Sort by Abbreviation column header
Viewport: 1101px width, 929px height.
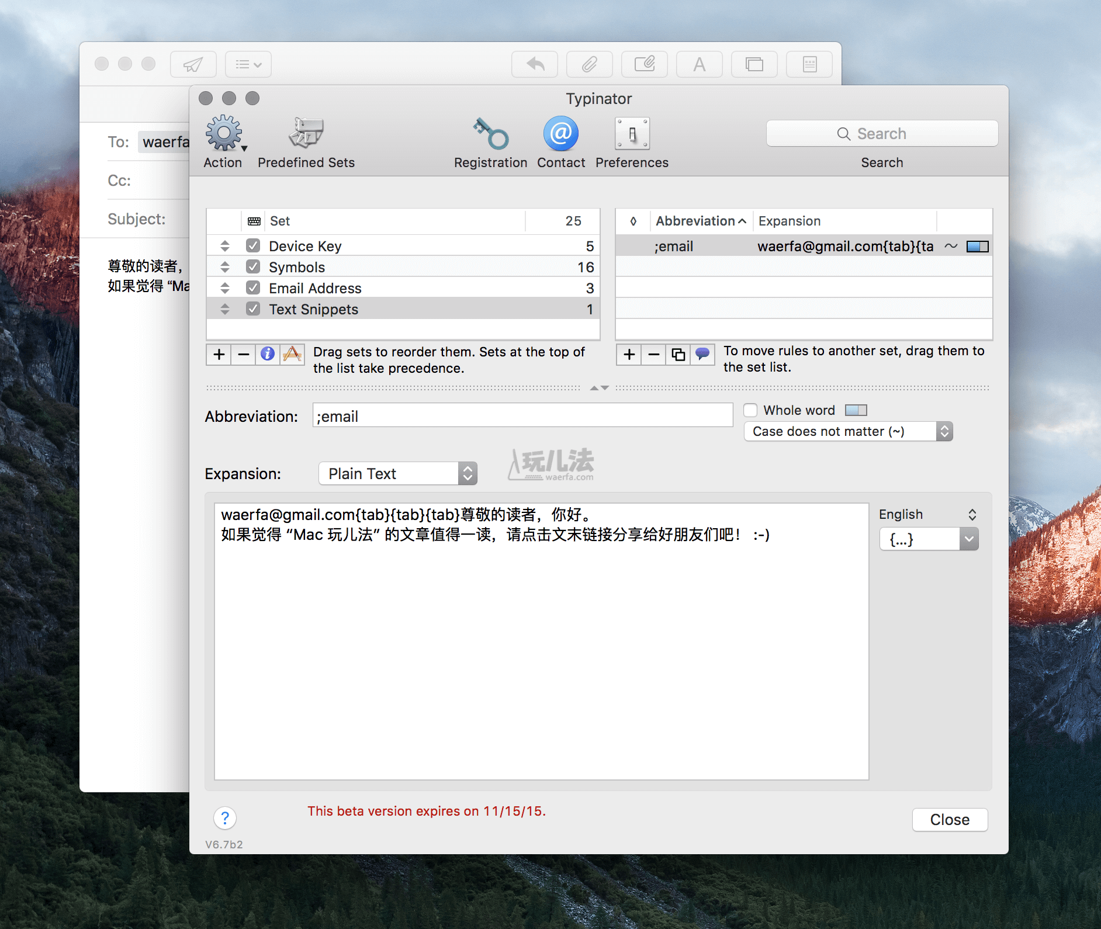click(x=701, y=221)
